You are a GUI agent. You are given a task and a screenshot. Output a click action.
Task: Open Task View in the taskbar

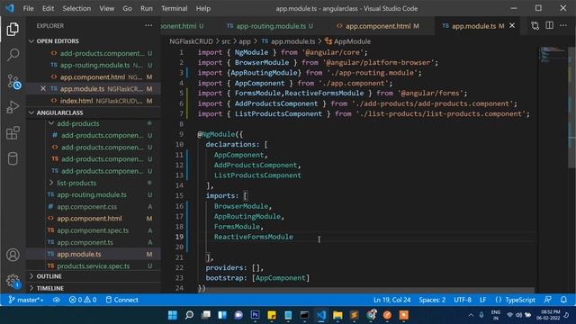[206, 315]
